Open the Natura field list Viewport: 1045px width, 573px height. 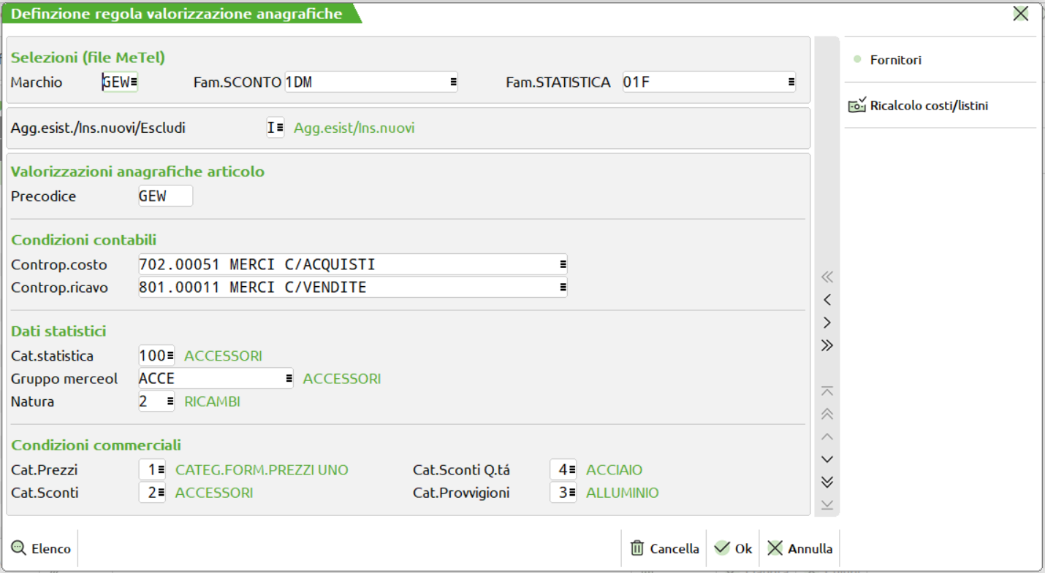coord(170,401)
